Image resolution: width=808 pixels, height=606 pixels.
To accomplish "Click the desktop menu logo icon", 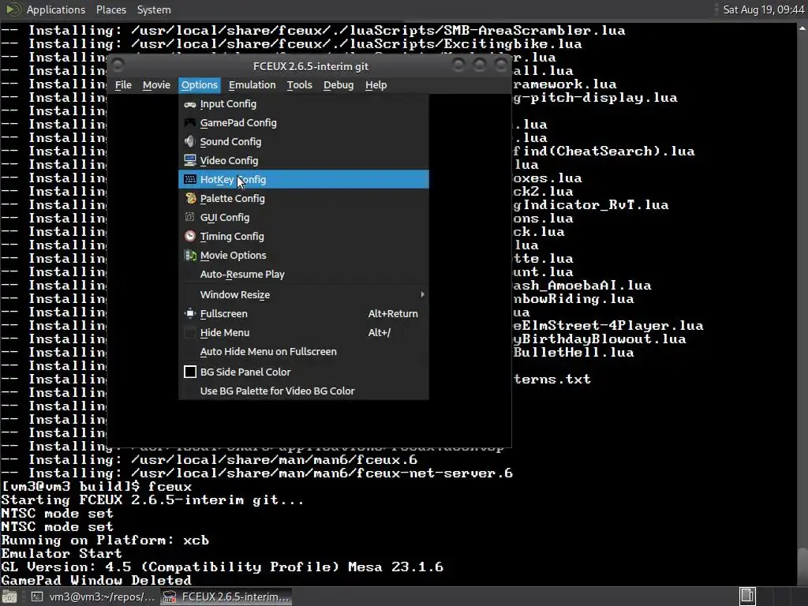I will click(13, 9).
